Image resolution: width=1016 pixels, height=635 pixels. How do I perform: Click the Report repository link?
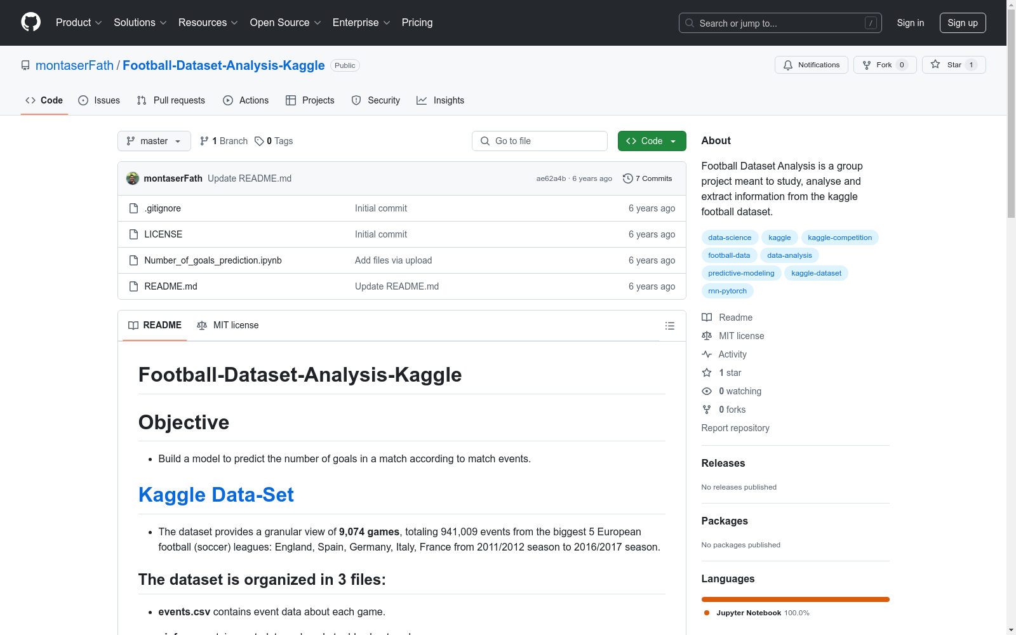pos(735,428)
